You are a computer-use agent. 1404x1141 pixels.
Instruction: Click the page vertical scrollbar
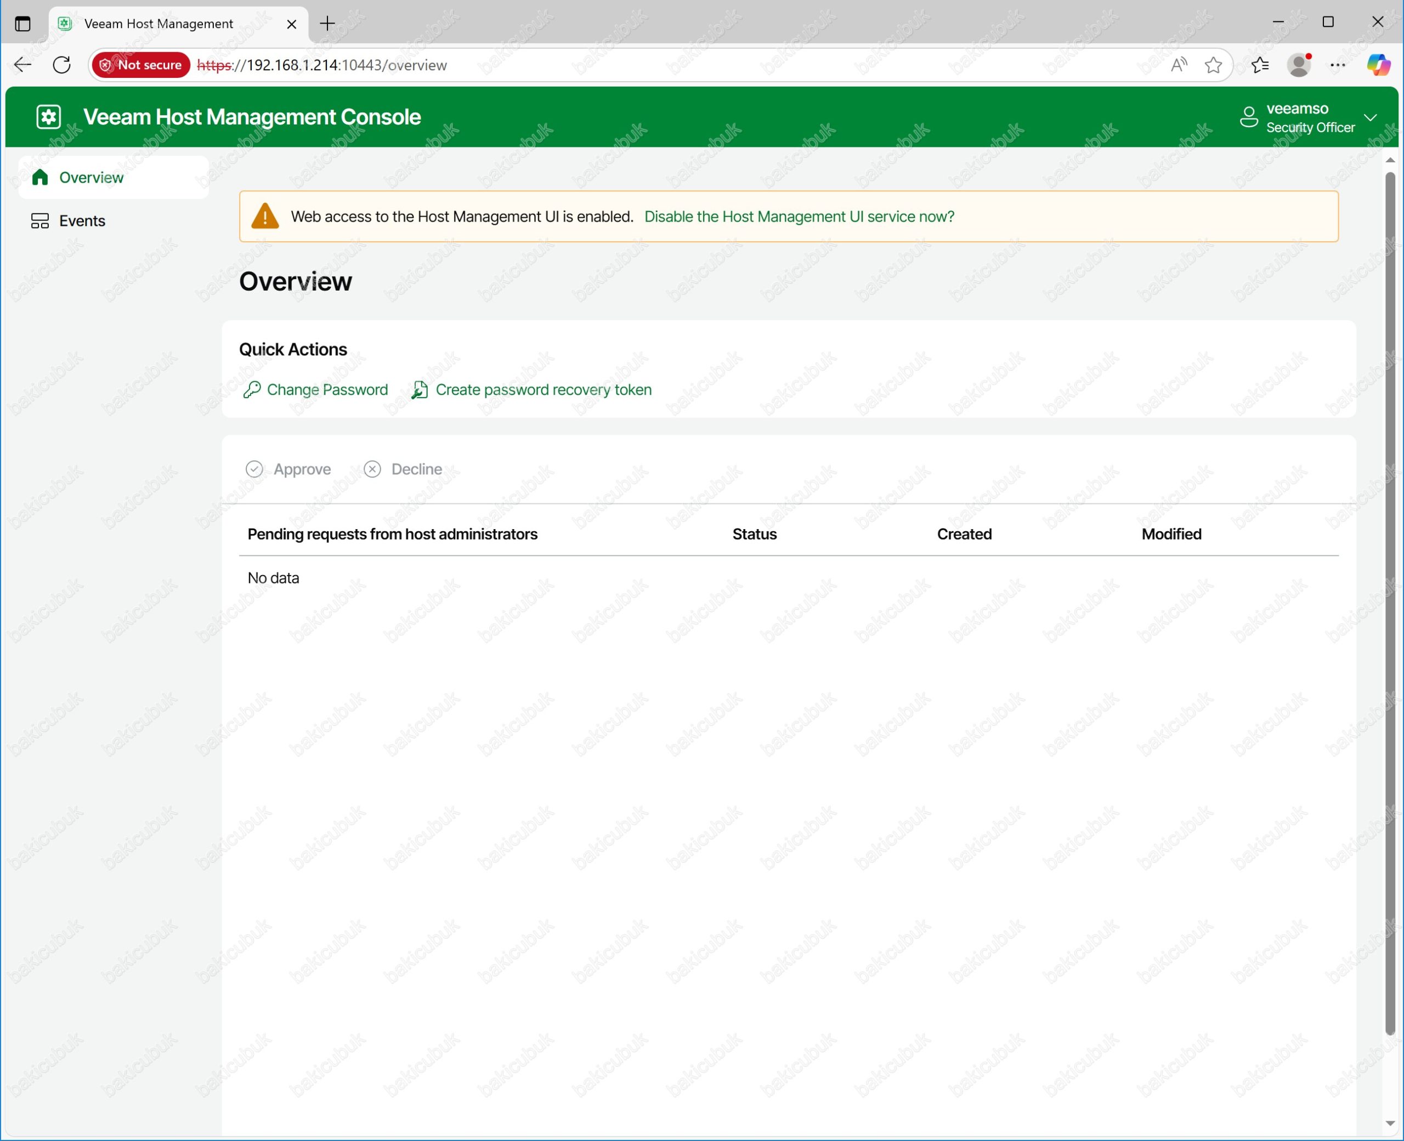pyautogui.click(x=1390, y=603)
